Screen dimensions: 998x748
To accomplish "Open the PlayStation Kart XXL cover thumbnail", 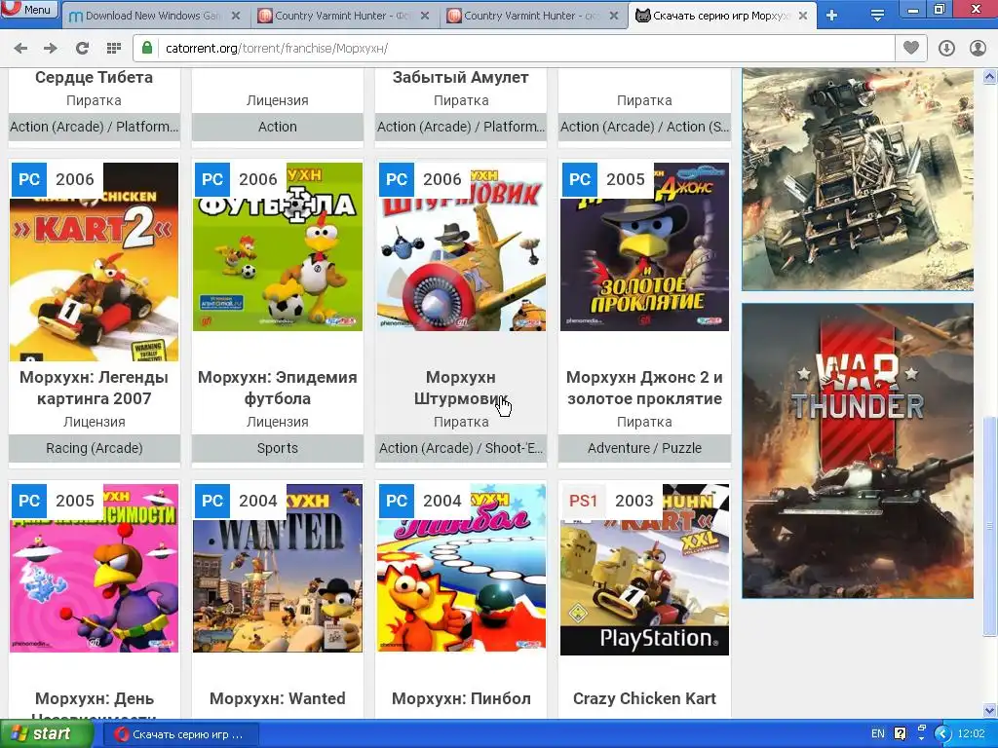I will coord(644,569).
